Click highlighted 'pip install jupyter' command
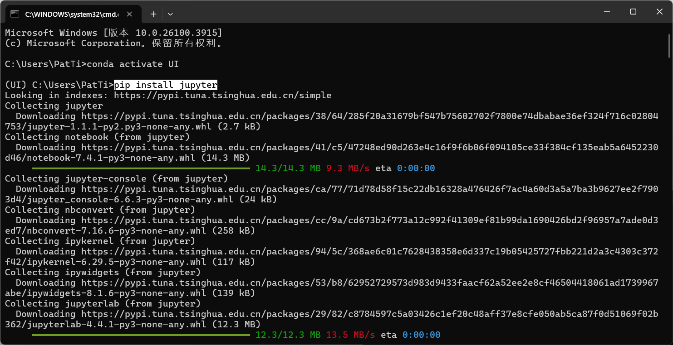Image resolution: width=673 pixels, height=345 pixels. (166, 85)
